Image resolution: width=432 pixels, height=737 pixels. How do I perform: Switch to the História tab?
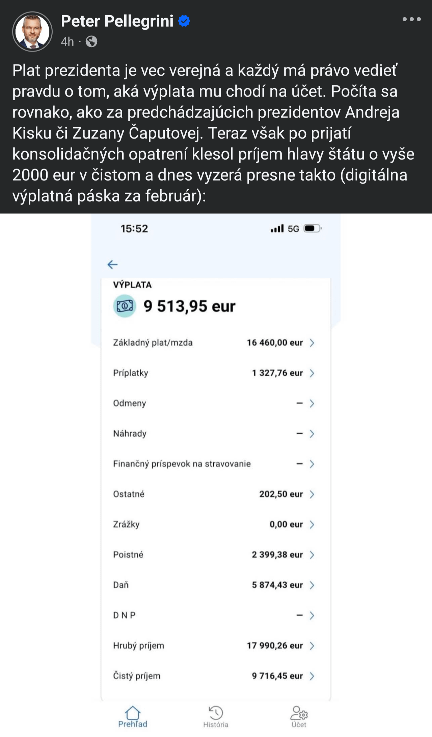pos(216,717)
